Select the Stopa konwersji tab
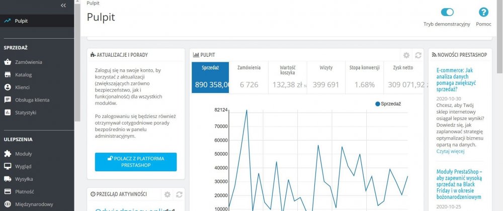Viewport: 503px width, 211px height. 364,77
